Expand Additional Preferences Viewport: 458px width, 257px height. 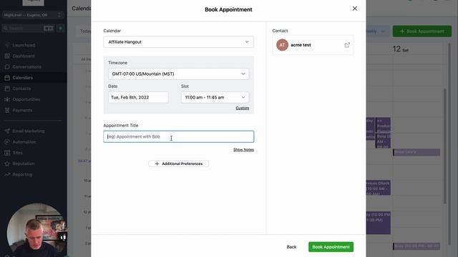click(x=178, y=163)
